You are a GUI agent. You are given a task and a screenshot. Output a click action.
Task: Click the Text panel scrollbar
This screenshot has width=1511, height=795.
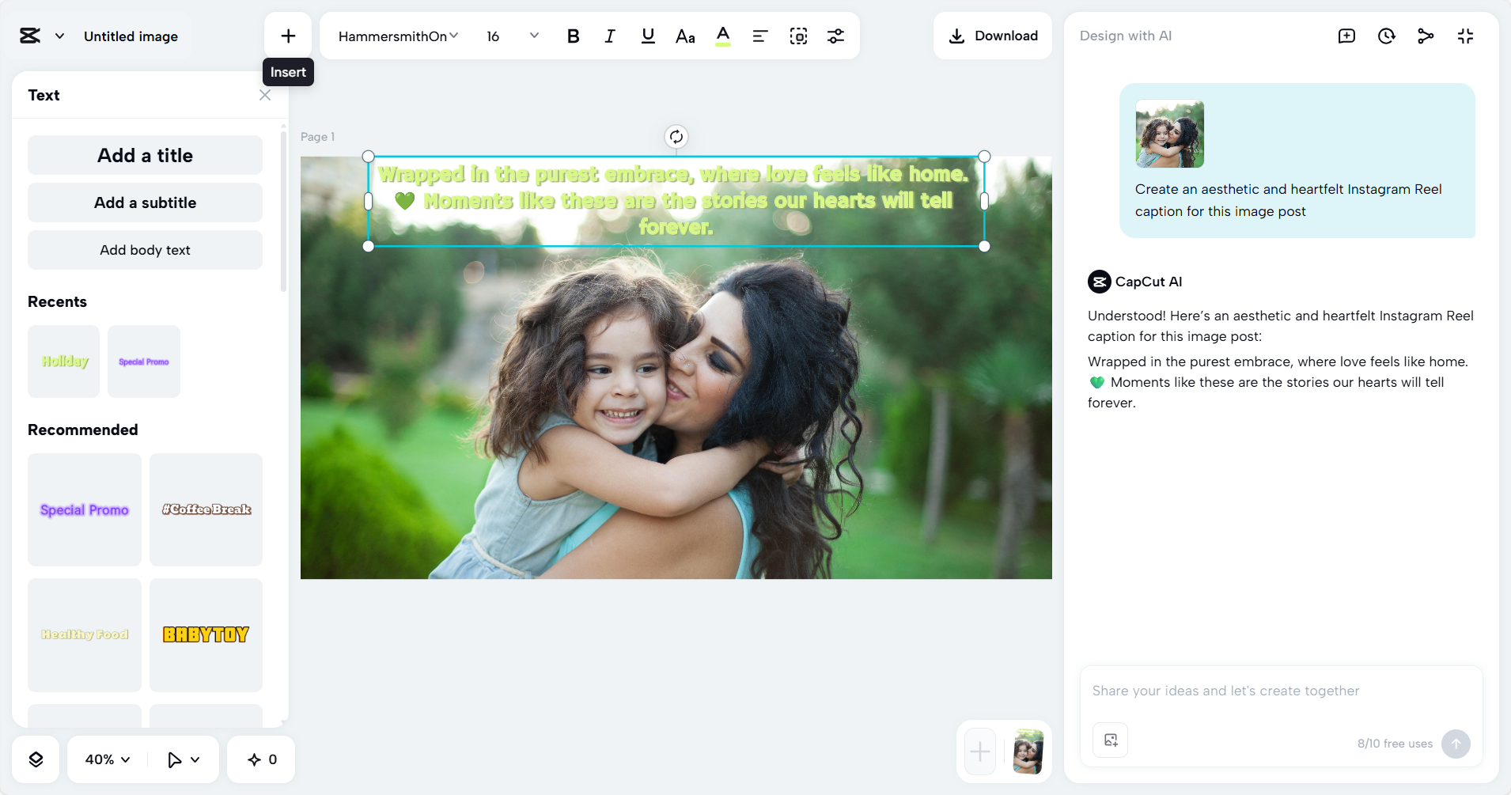283,211
